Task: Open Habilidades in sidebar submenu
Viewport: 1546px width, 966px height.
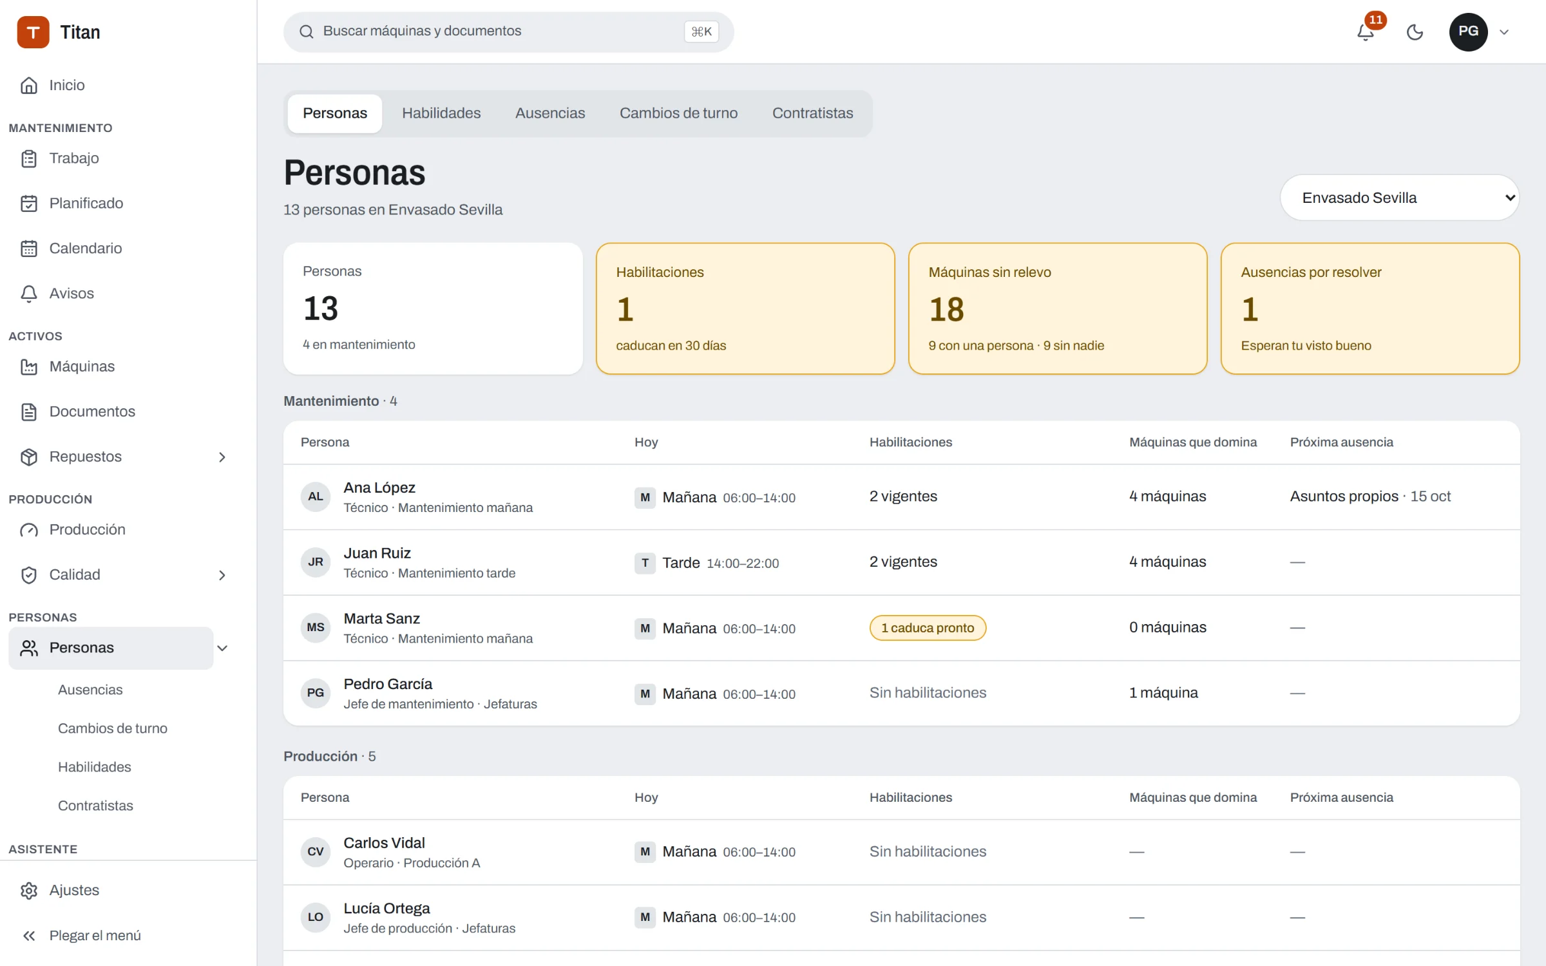Action: pos(95,767)
